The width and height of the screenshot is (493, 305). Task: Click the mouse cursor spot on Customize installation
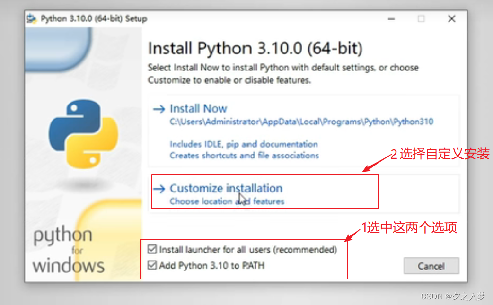point(241,197)
